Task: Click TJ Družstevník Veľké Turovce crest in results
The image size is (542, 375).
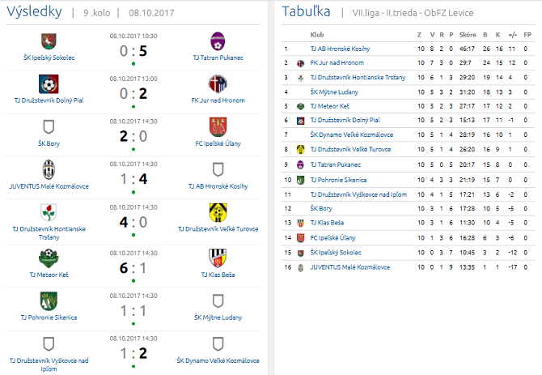Action: tap(217, 212)
